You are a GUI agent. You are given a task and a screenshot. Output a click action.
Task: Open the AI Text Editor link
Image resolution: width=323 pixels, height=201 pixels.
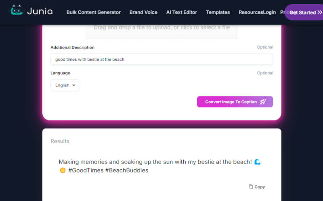tap(182, 12)
